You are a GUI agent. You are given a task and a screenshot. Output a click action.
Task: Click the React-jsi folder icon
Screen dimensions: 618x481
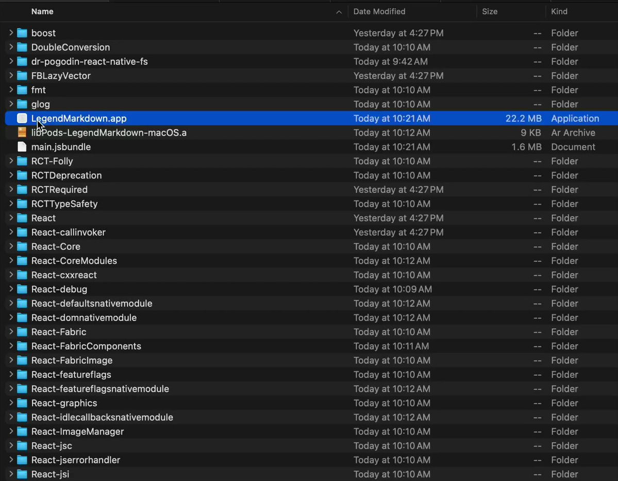click(22, 474)
